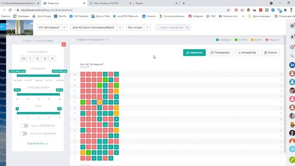Open the Instagram bookmark
Viewport: 295px width, 166px height.
195,16
